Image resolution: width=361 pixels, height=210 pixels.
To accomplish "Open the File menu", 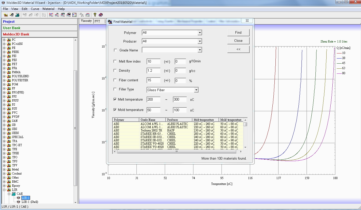I will coord(5,9).
